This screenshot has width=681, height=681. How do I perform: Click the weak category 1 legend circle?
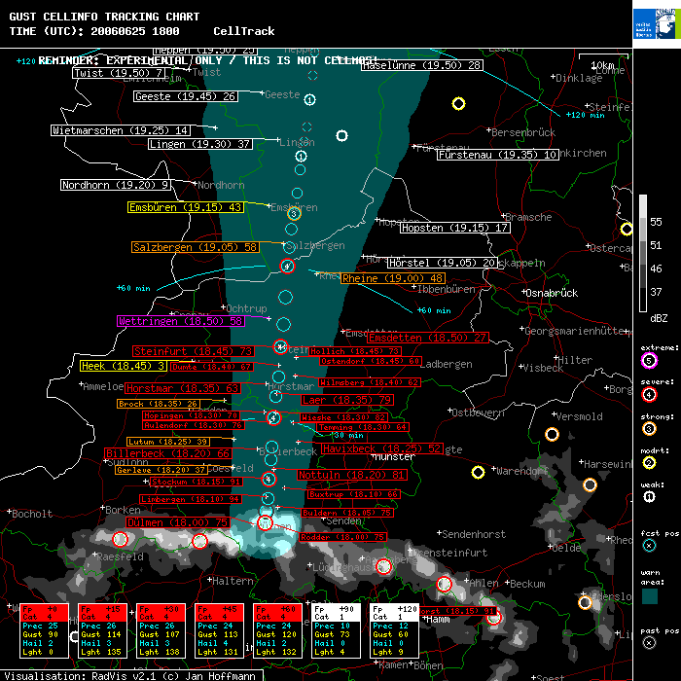coord(649,496)
